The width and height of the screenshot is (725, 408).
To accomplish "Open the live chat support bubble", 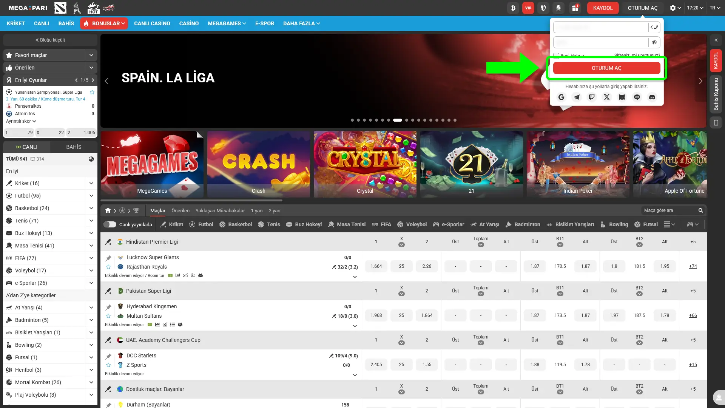I will 719,397.
